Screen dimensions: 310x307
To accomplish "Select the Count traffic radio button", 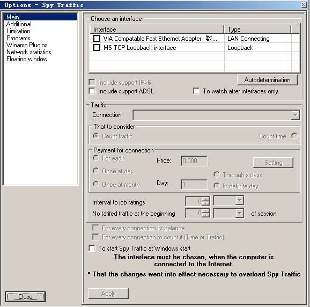I will pos(96,136).
